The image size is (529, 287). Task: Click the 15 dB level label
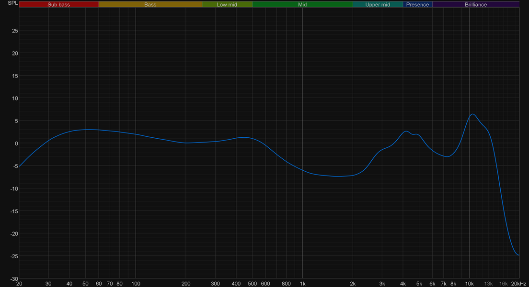[15, 76]
